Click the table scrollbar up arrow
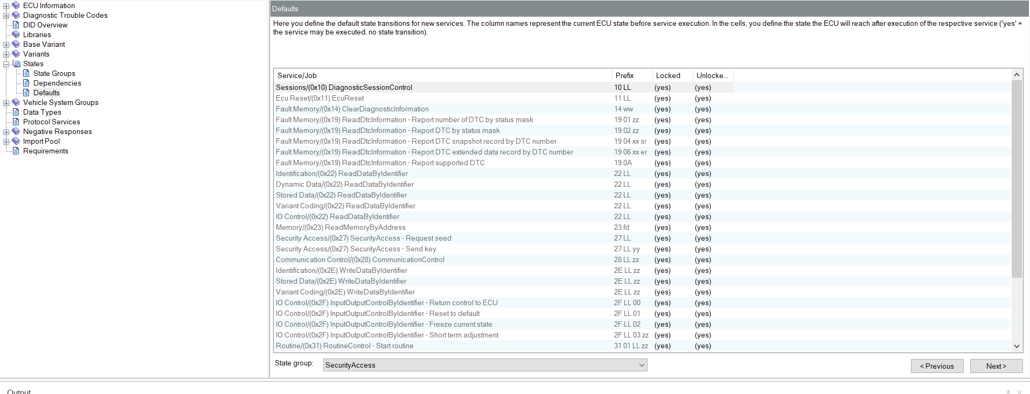1030x394 pixels. point(1017,74)
